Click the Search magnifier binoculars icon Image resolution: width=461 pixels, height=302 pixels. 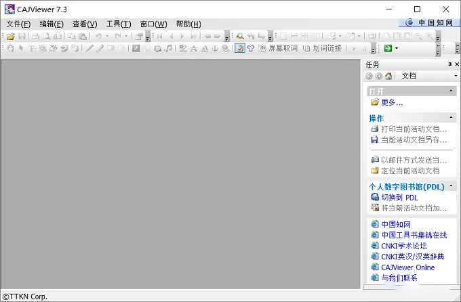pos(240,37)
